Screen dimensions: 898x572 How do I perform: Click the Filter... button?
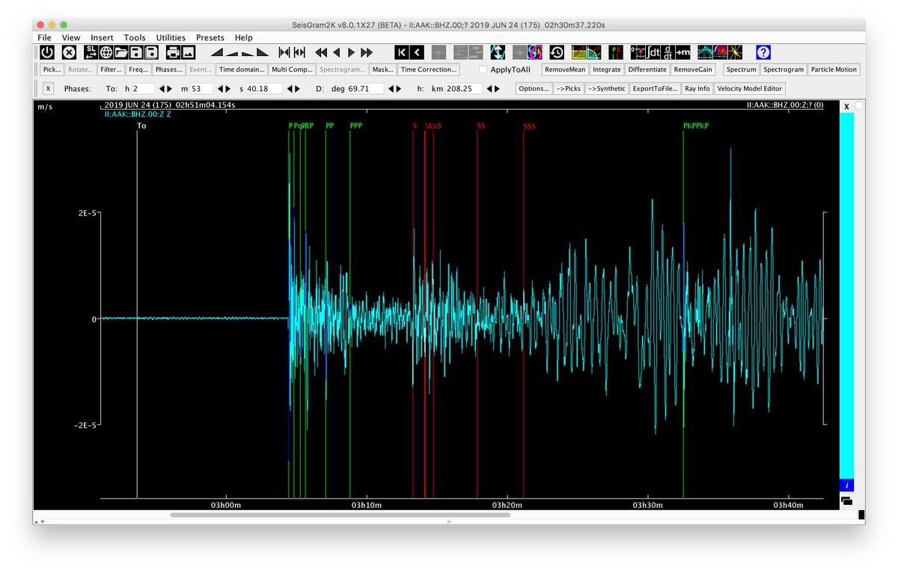pyautogui.click(x=112, y=70)
